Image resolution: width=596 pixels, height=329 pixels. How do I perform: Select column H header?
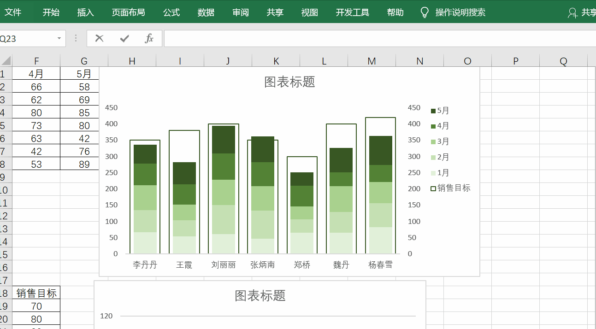pyautogui.click(x=132, y=61)
